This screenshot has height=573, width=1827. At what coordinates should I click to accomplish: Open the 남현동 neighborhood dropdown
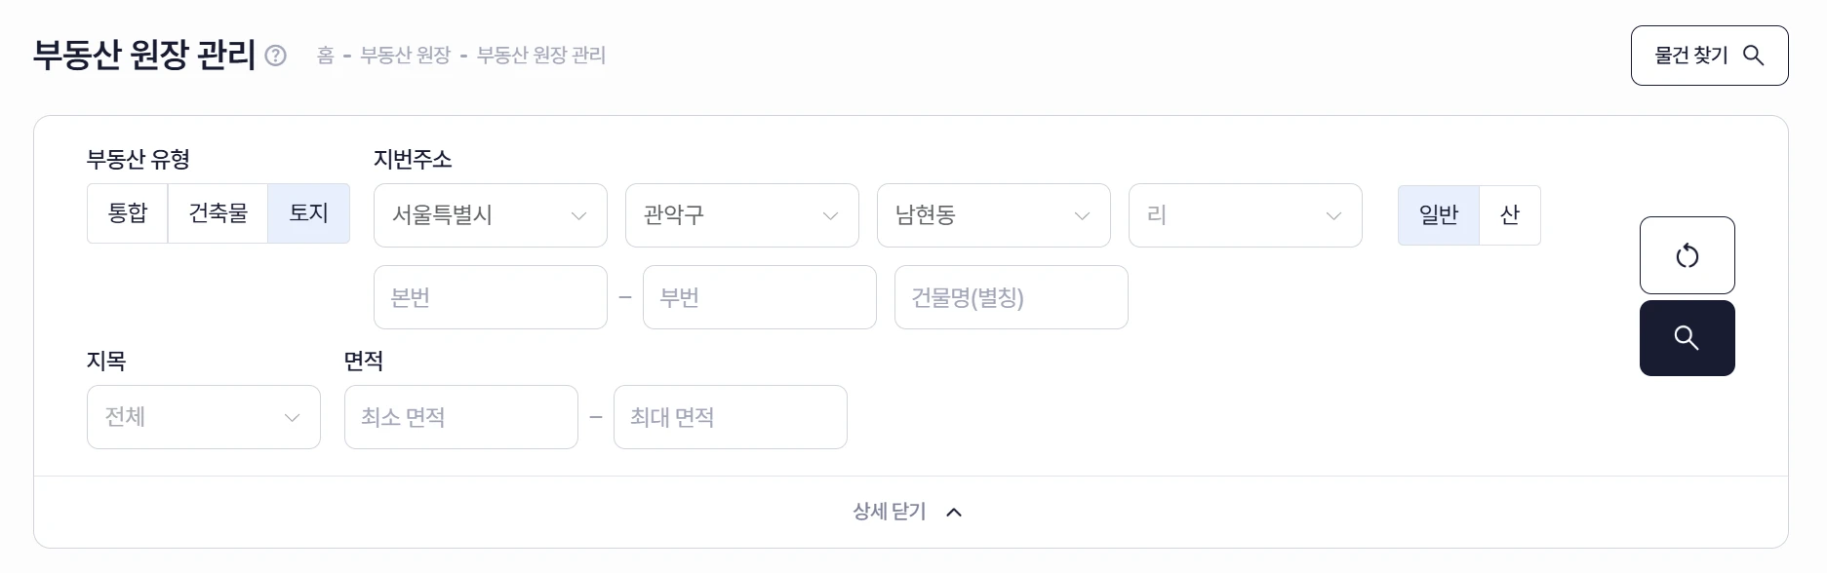[994, 215]
